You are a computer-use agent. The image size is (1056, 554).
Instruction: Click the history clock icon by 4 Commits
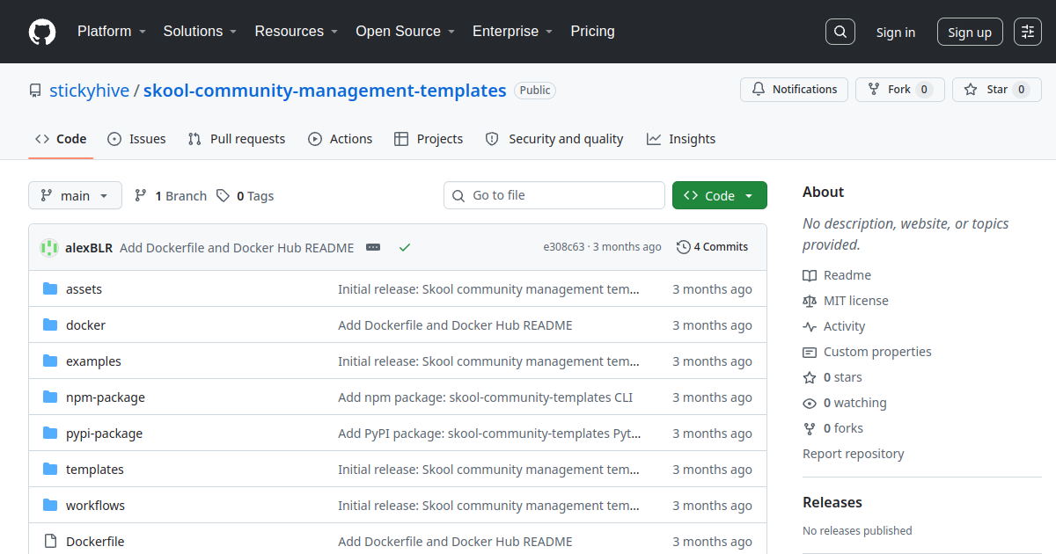pos(684,247)
